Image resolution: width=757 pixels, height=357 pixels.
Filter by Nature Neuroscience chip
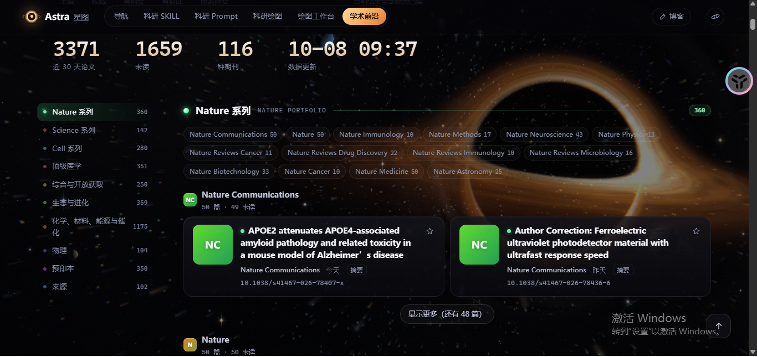[x=544, y=134]
